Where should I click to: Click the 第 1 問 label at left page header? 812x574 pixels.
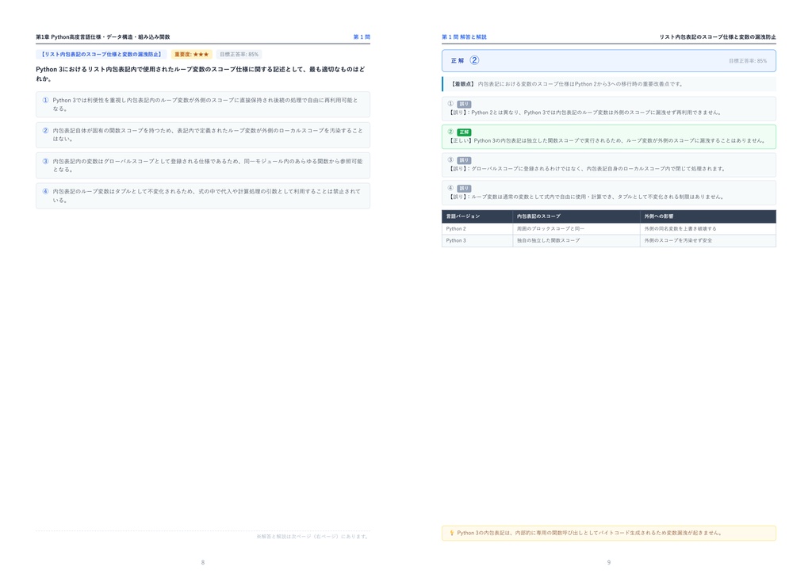click(x=362, y=36)
